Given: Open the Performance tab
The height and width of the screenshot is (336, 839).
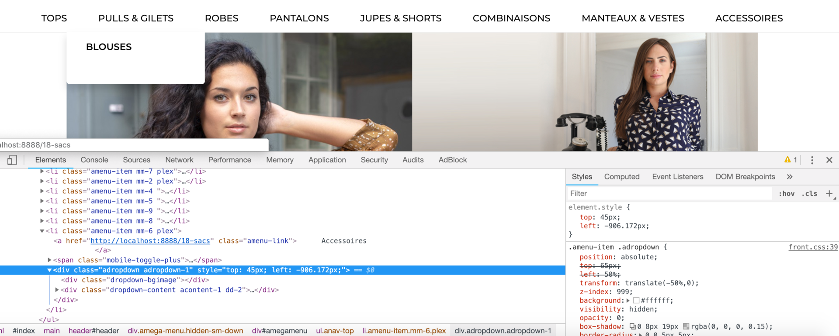Looking at the screenshot, I should 229,160.
